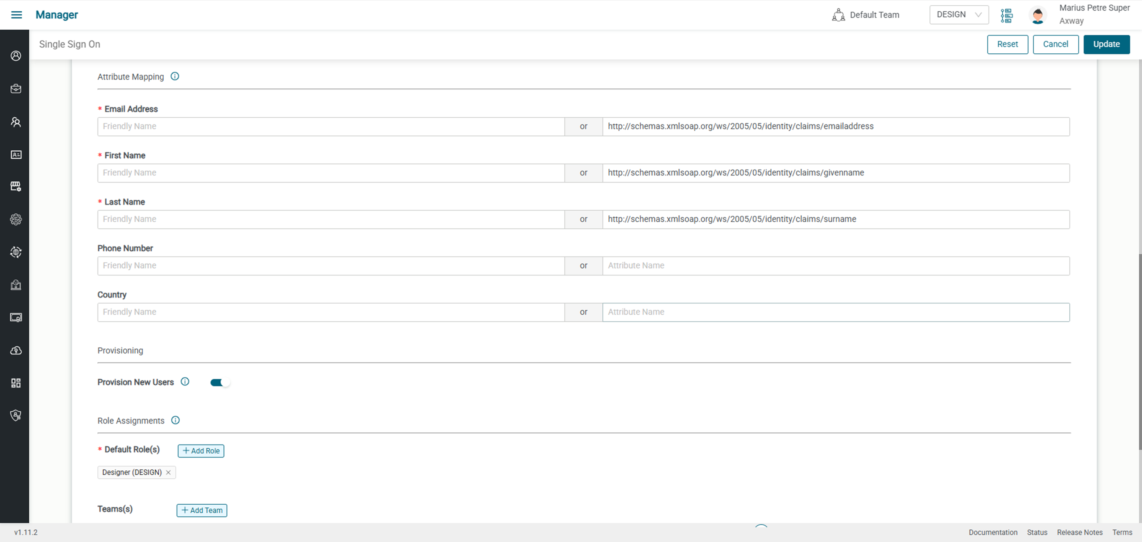
Task: Focus the givenname claim attribute field
Action: (x=836, y=173)
